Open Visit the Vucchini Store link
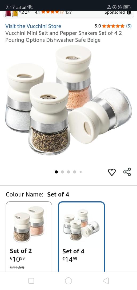The image size is (137, 290). click(x=33, y=26)
